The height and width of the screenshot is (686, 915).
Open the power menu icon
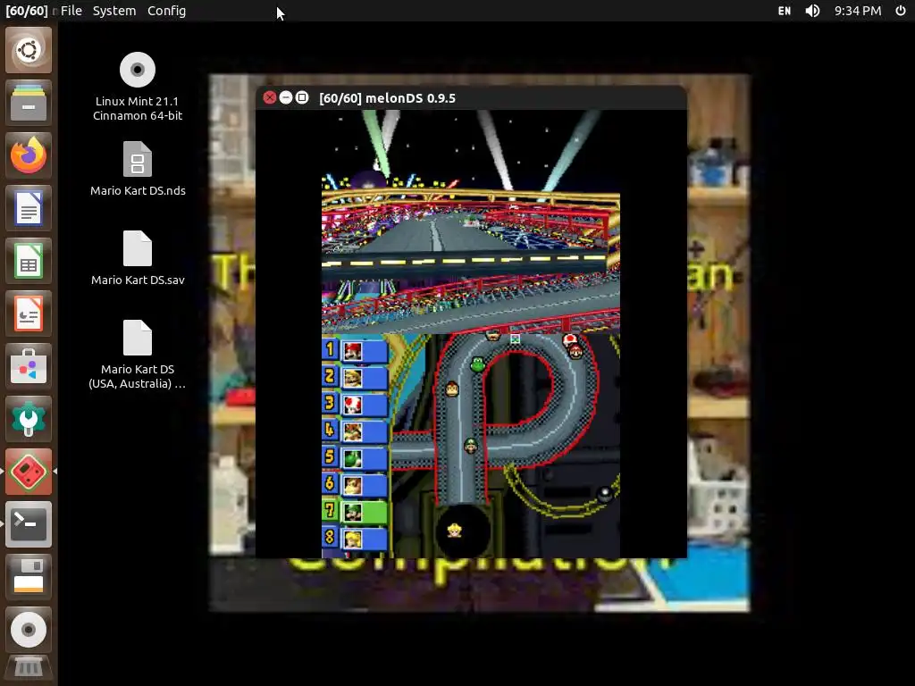click(x=901, y=11)
